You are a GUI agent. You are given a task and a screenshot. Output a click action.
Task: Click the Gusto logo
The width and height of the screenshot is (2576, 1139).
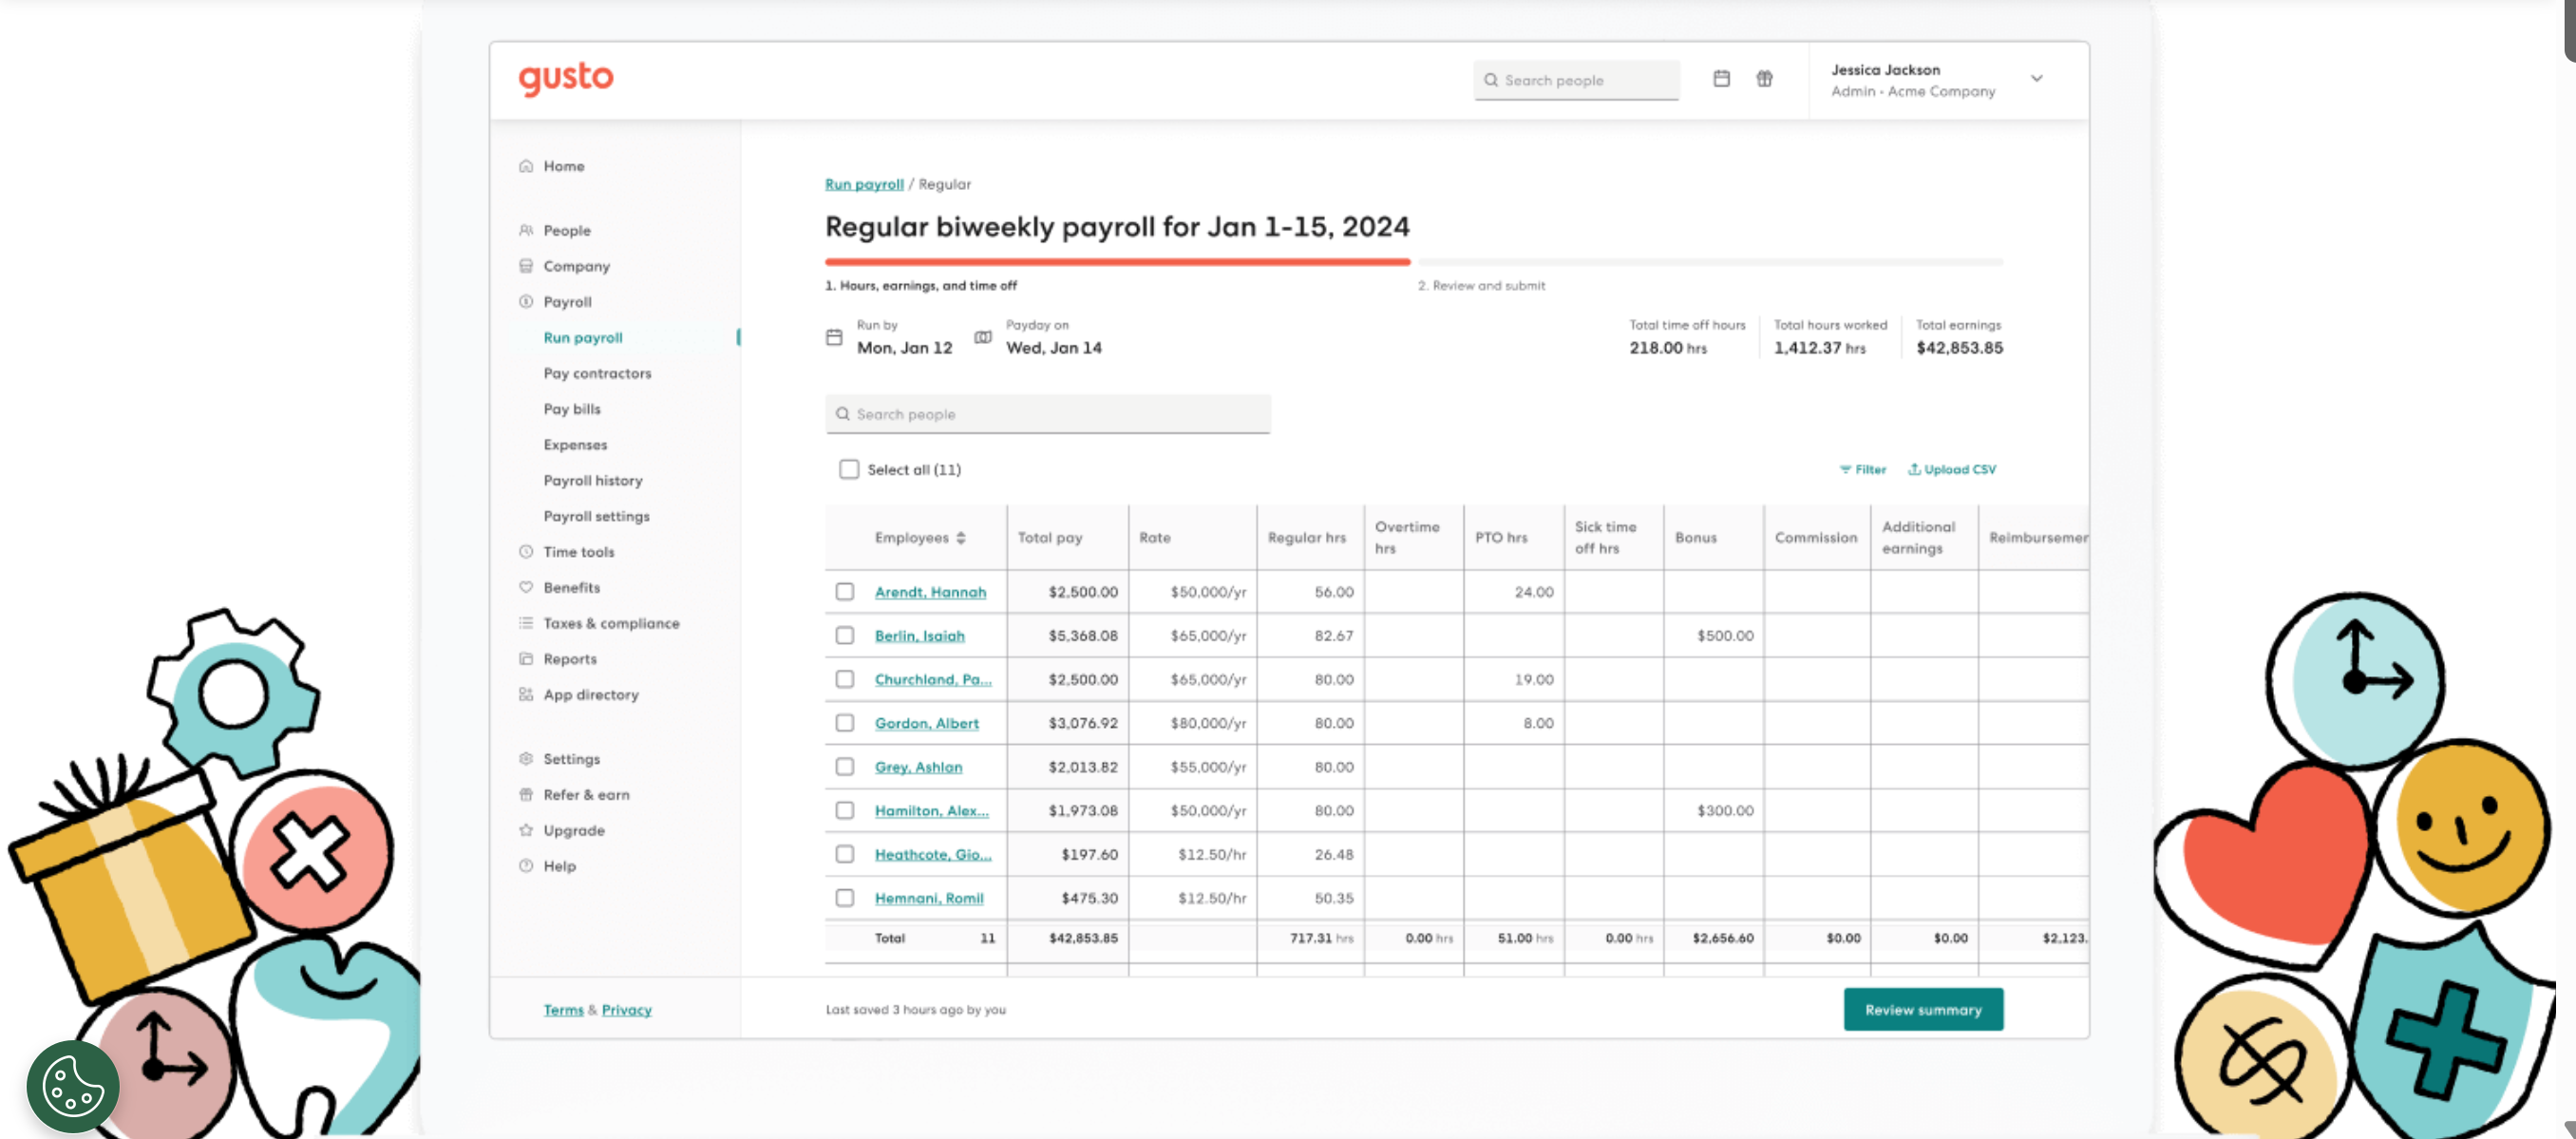point(565,78)
